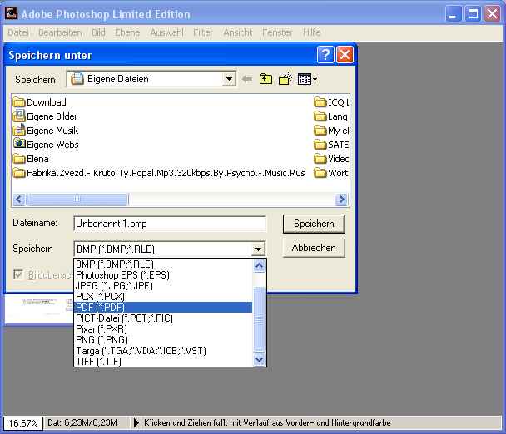Open the Hilfe menu
Screen dimensions: 506x434
[x=312, y=32]
